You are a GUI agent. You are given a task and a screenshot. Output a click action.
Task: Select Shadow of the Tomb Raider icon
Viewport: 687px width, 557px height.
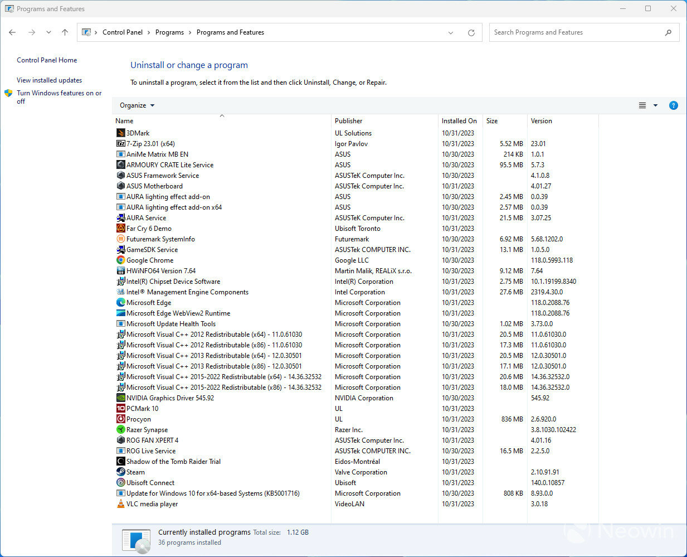coord(120,461)
